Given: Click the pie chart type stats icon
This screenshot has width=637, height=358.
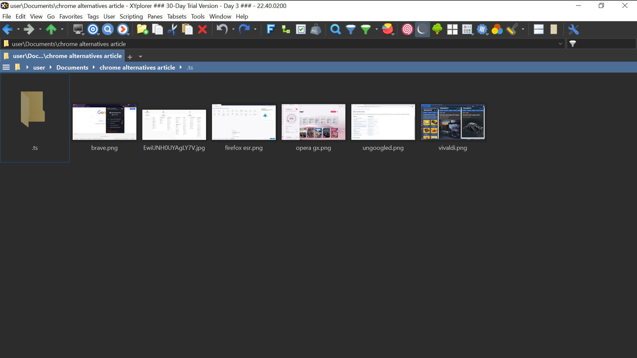Looking at the screenshot, I should (x=388, y=30).
